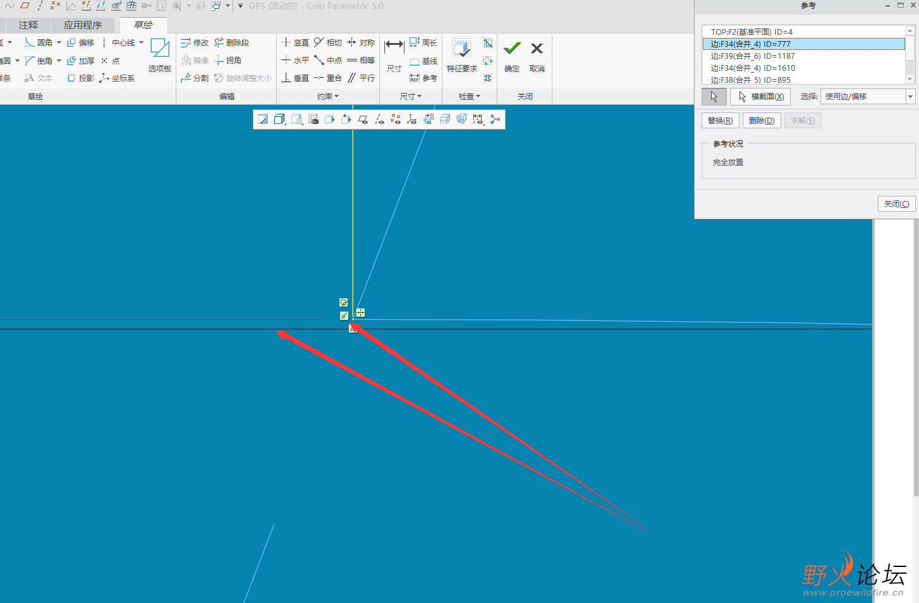The image size is (919, 603).
Task: Select reference 边:F34(合并_4) ID=1610
Action: (x=804, y=68)
